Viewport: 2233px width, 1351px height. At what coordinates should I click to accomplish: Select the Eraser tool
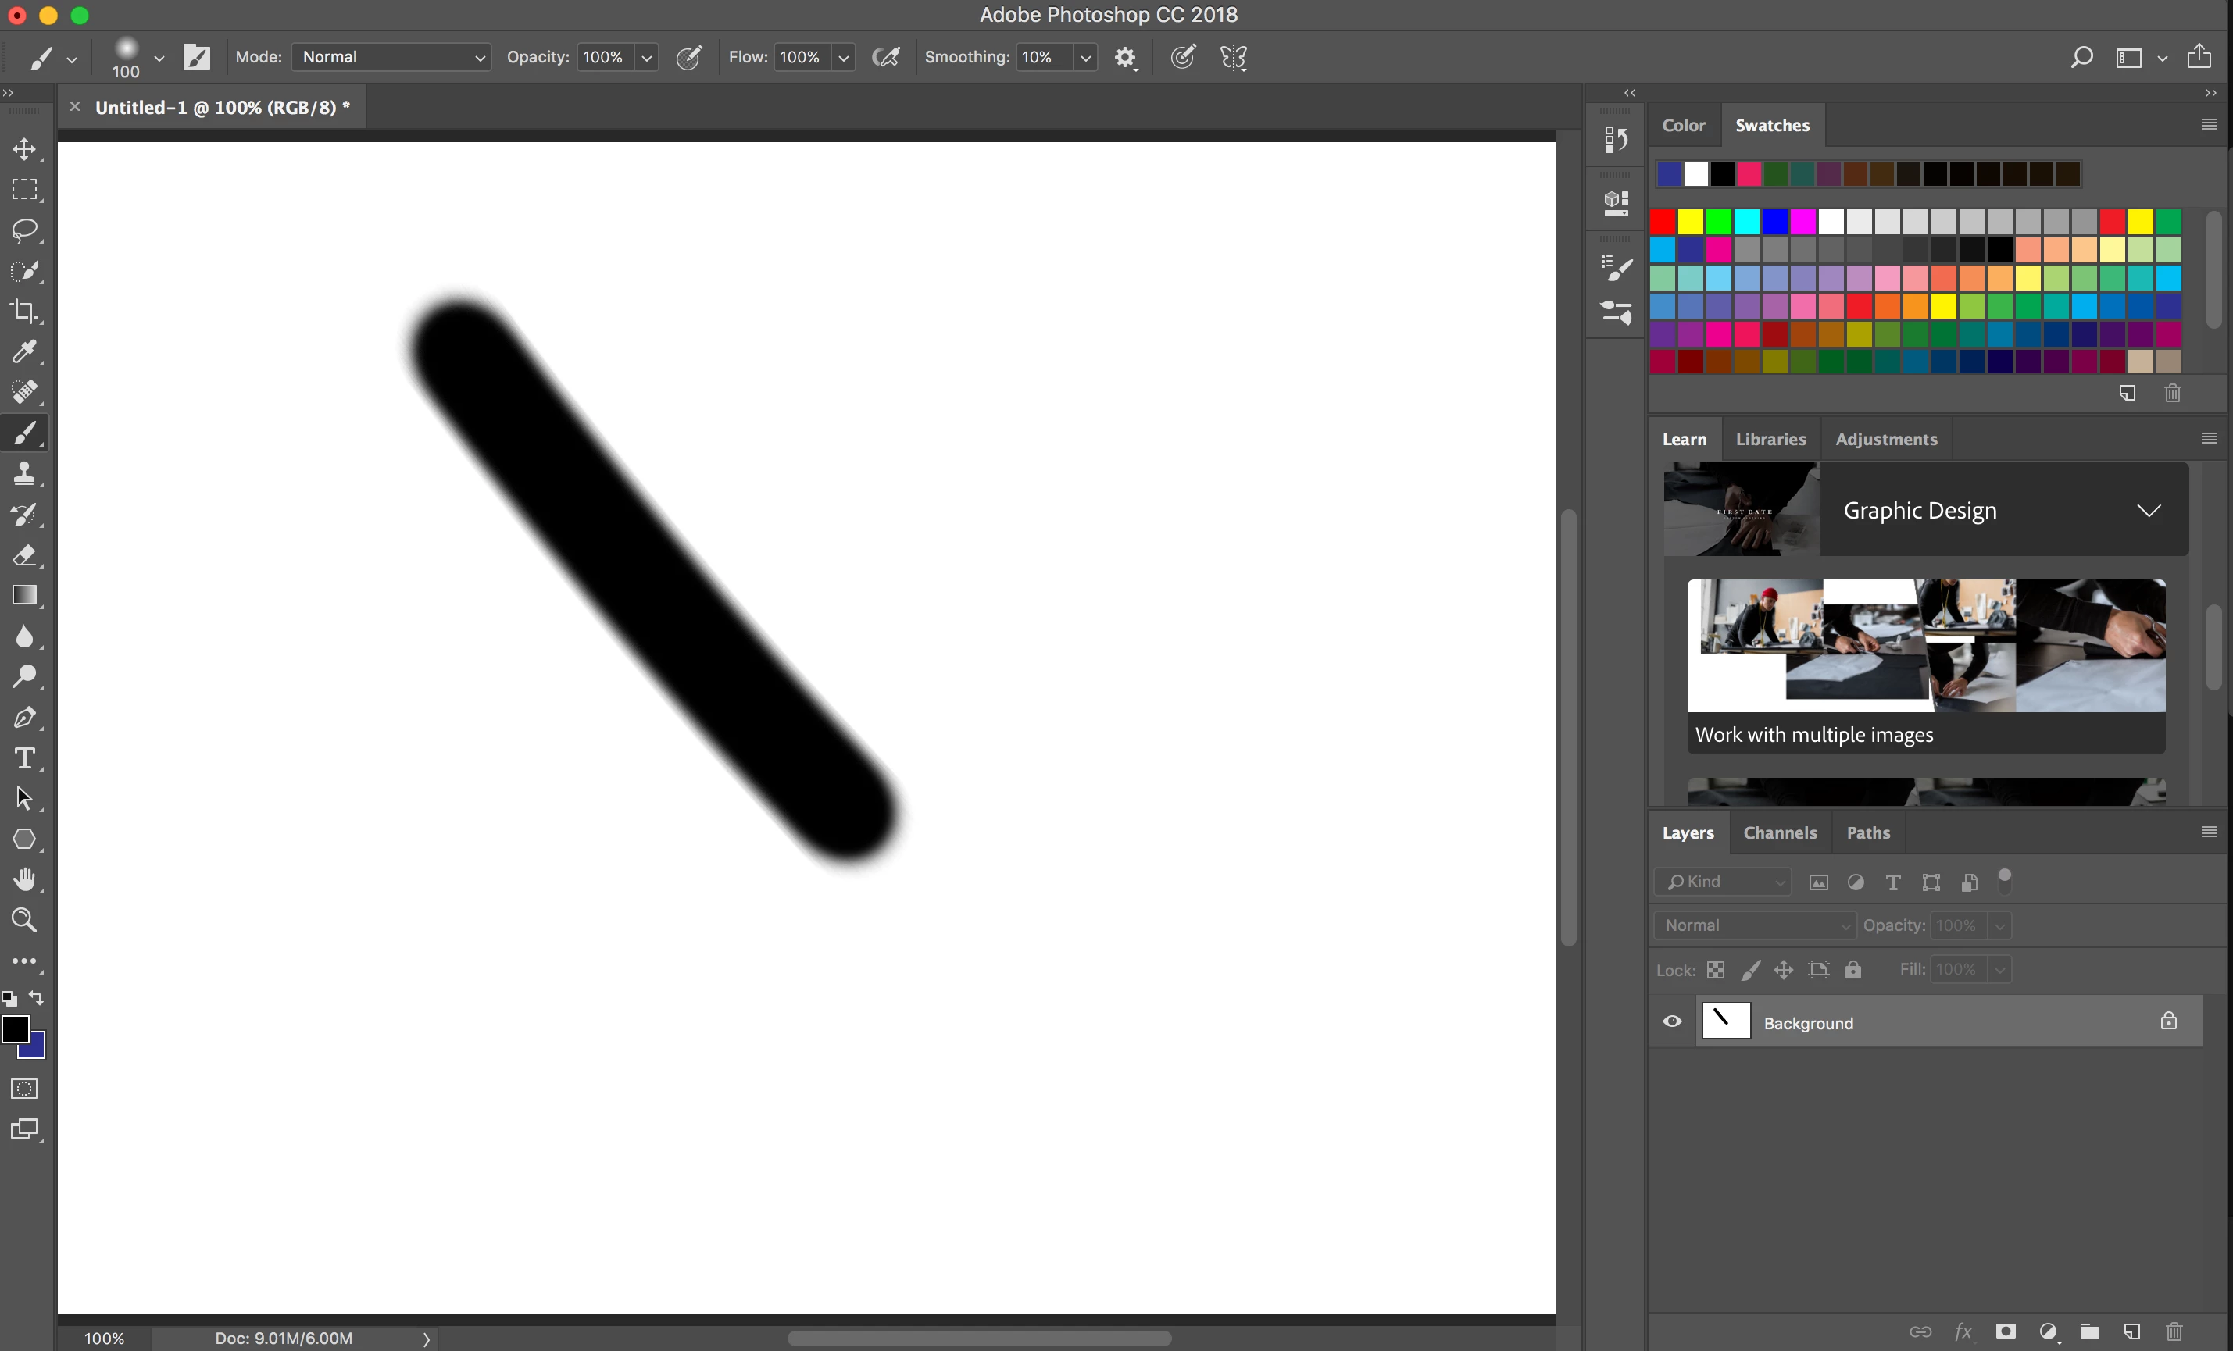pyautogui.click(x=24, y=555)
